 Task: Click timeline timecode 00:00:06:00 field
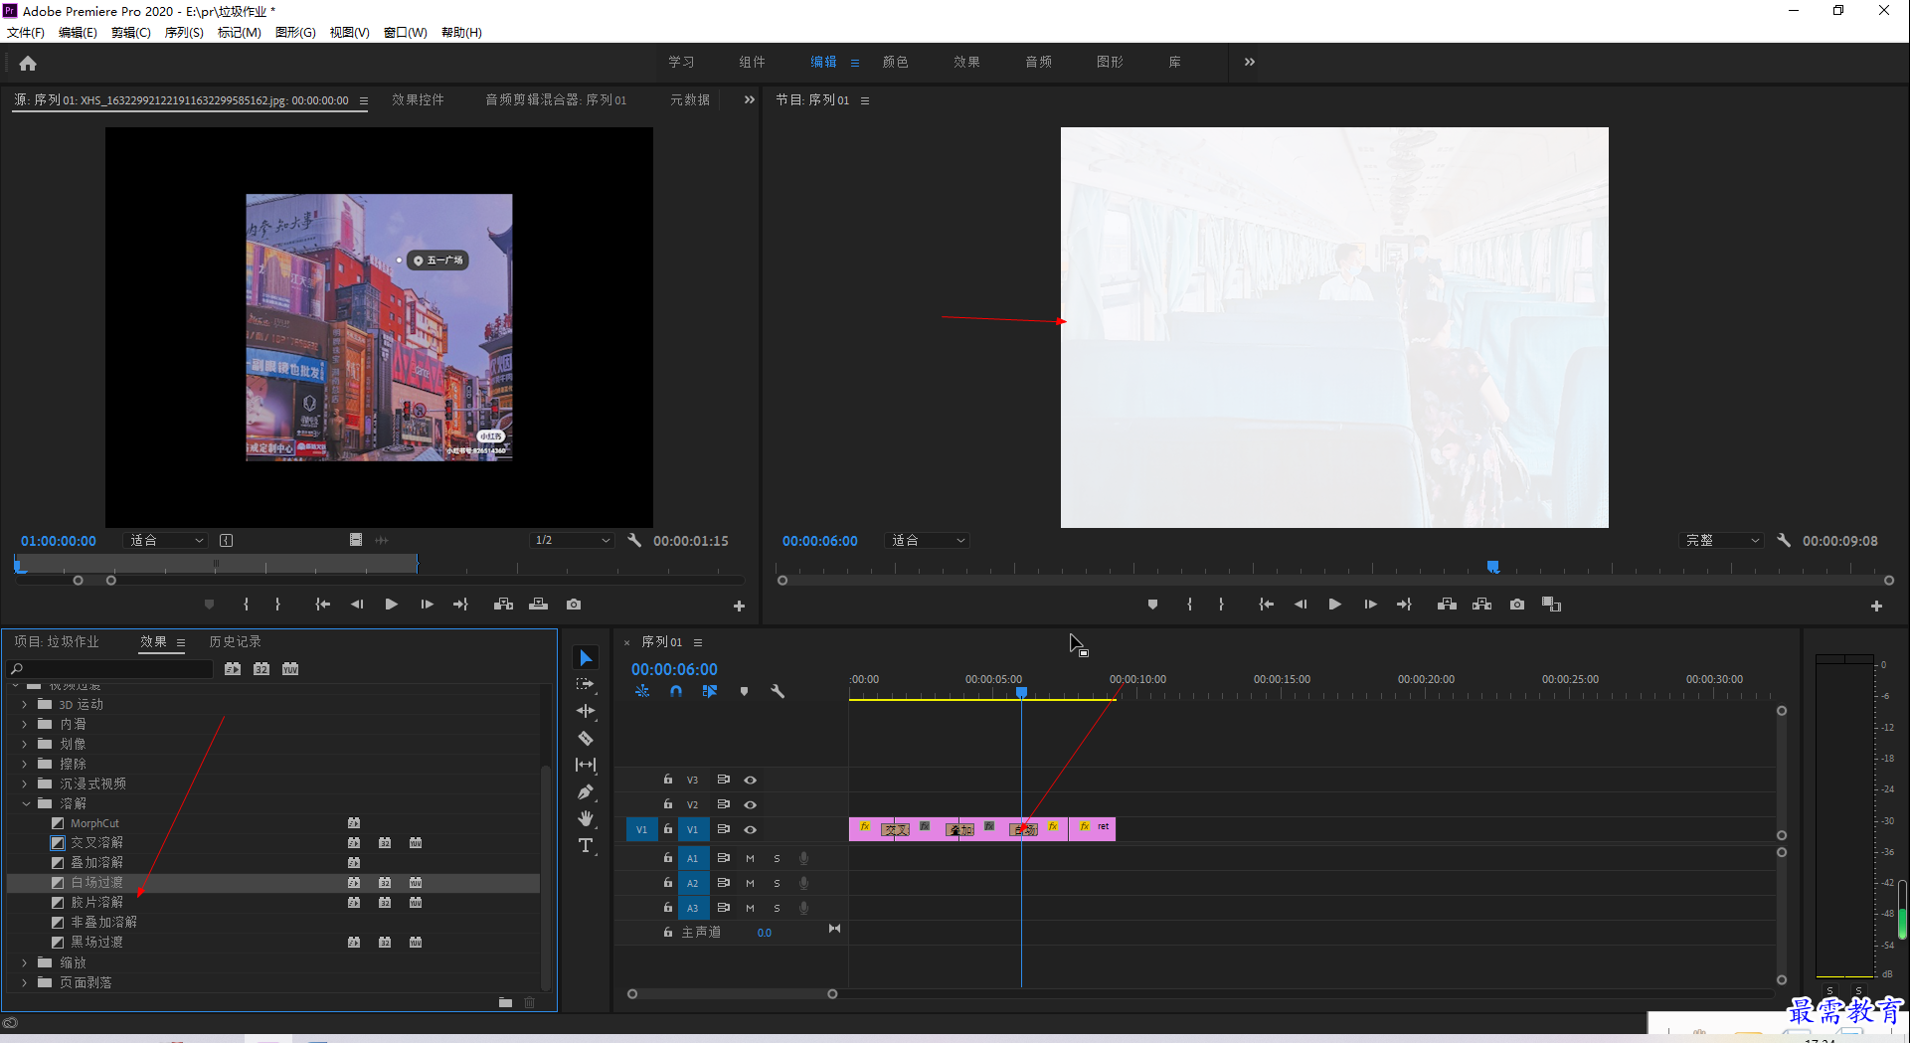(x=674, y=669)
